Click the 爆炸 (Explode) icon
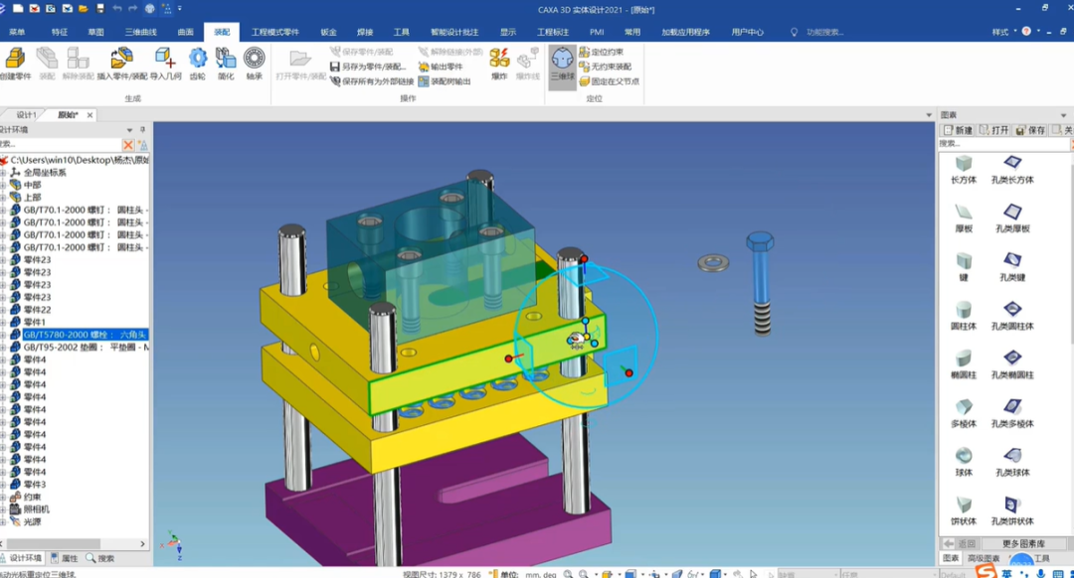This screenshot has height=578, width=1074. (x=499, y=63)
